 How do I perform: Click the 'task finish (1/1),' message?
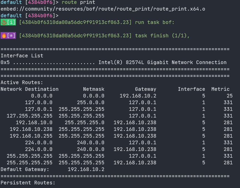[162, 36]
